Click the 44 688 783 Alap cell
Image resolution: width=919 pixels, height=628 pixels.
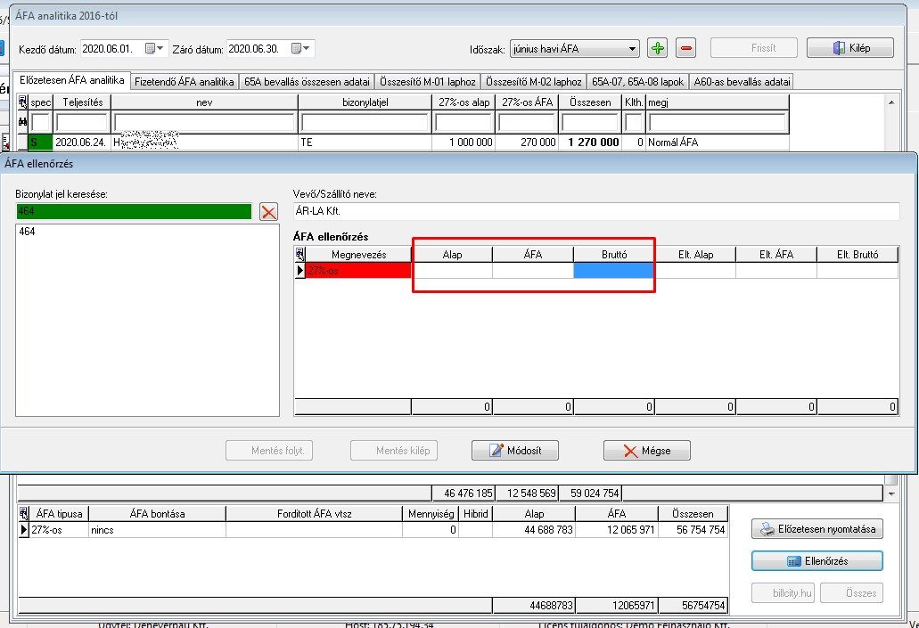[534, 530]
